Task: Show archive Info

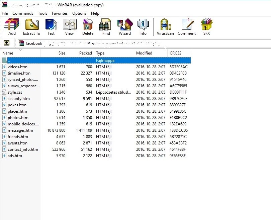Action: click(x=143, y=27)
